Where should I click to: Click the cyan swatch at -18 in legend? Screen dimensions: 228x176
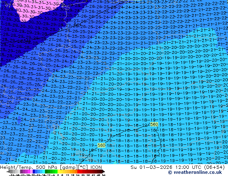tap(44, 171)
